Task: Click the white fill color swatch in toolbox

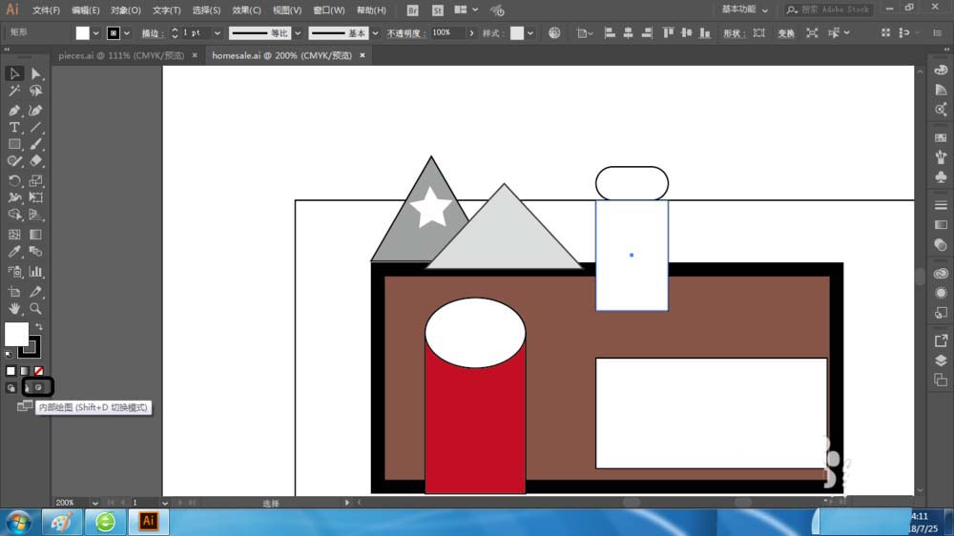Action: click(x=16, y=334)
